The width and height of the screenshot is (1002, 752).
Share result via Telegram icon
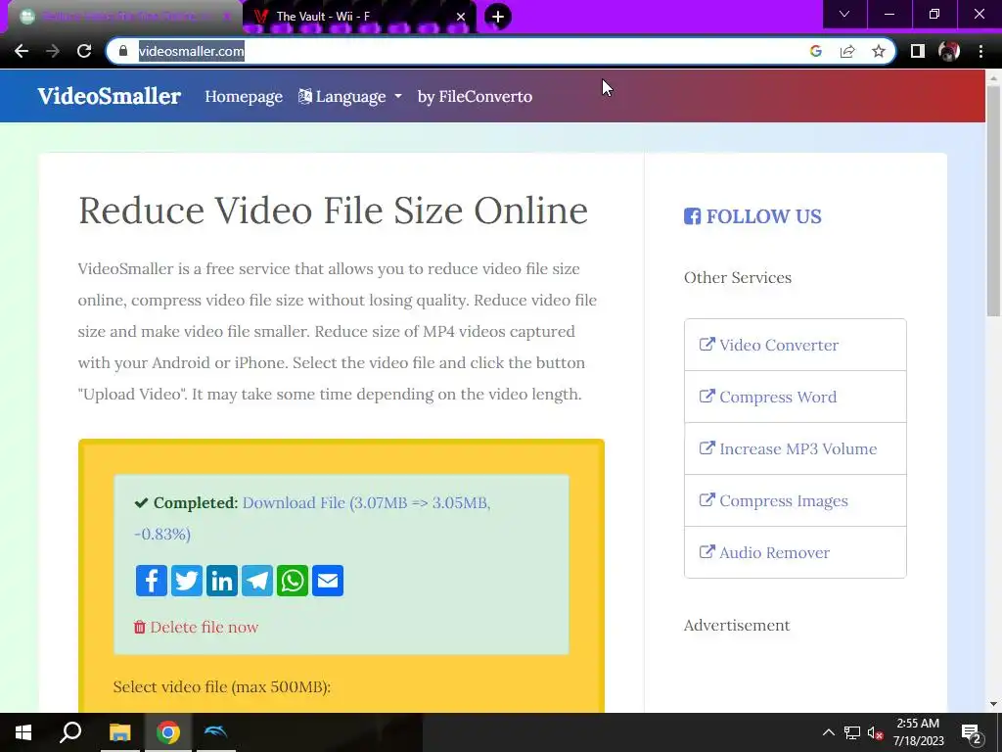tap(257, 581)
